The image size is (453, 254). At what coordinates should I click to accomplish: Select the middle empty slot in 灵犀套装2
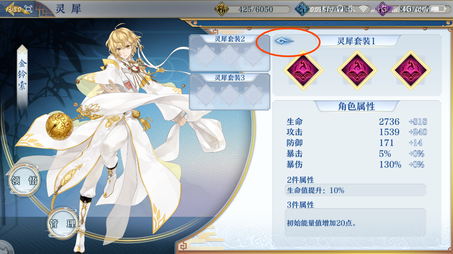[229, 56]
